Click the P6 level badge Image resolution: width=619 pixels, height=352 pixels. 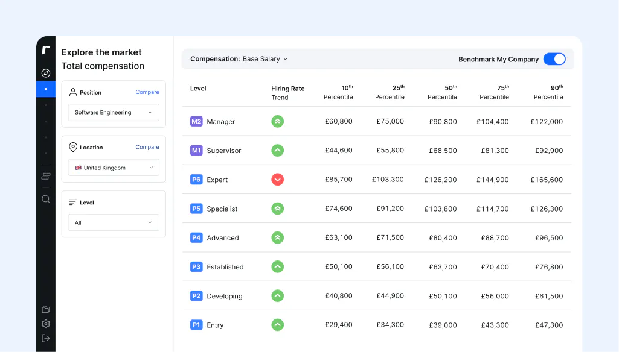(196, 180)
